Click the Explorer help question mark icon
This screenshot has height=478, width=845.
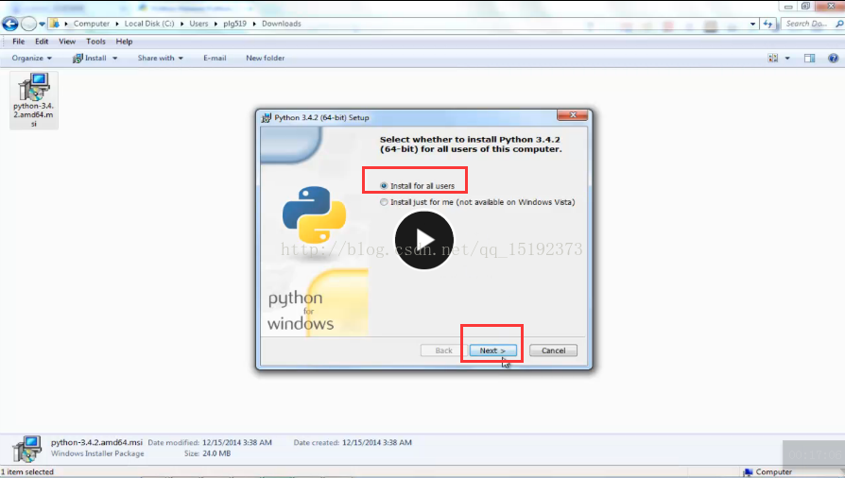click(833, 59)
